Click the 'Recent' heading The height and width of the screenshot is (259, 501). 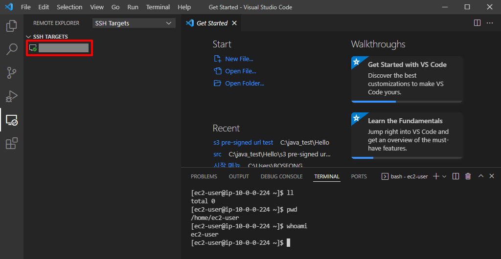tap(226, 128)
